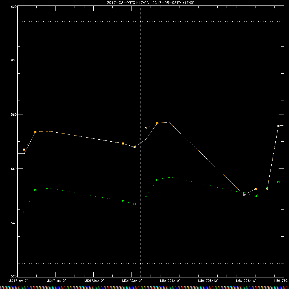Image resolution: width=289 pixels, height=289 pixels.
Task: Select the leftmost green square near 544
Action: [x=24, y=212]
